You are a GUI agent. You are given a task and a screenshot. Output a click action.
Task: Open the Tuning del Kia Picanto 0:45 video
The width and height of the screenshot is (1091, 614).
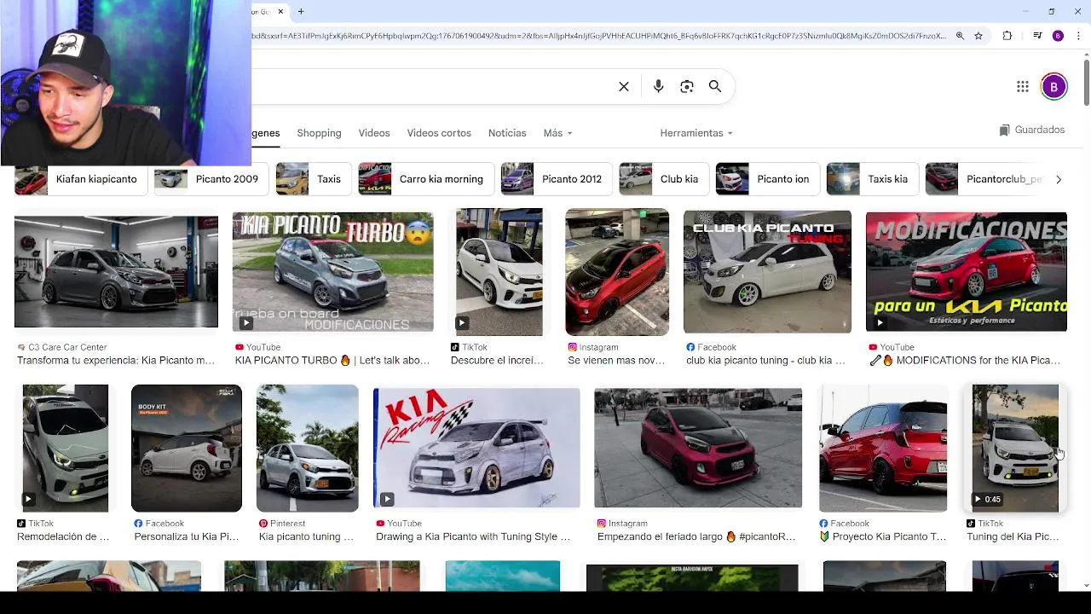(1015, 449)
